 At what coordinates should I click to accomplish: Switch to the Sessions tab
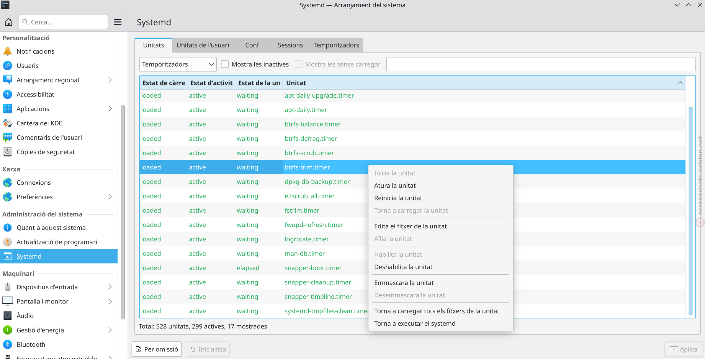[290, 45]
